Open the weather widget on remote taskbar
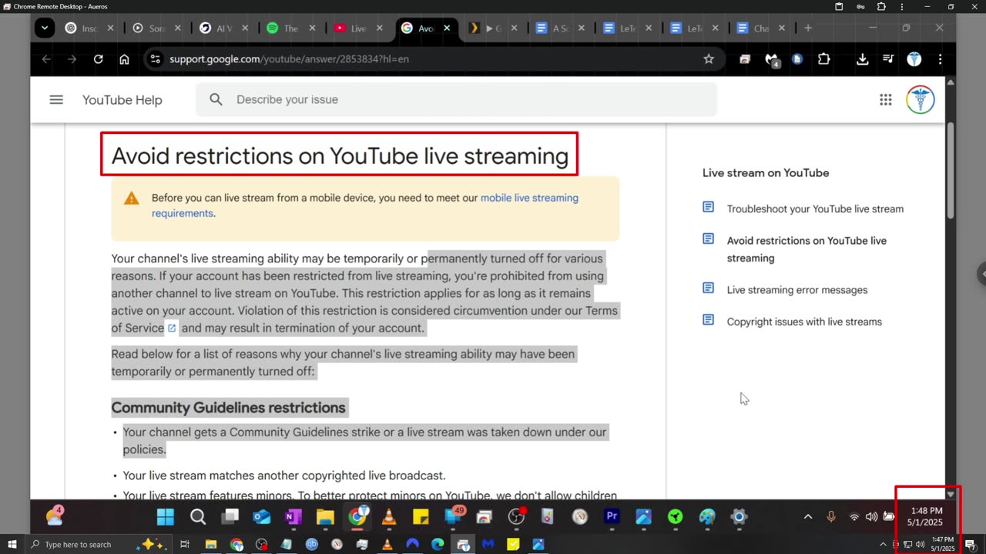986x554 pixels. tap(55, 516)
